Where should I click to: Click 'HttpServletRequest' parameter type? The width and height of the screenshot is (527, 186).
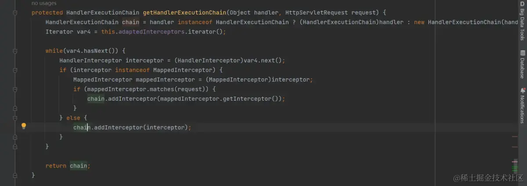317,13
